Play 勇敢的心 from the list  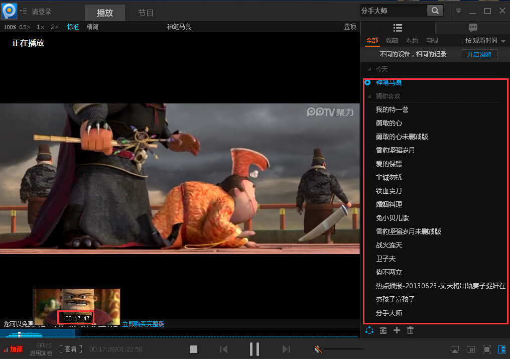389,123
